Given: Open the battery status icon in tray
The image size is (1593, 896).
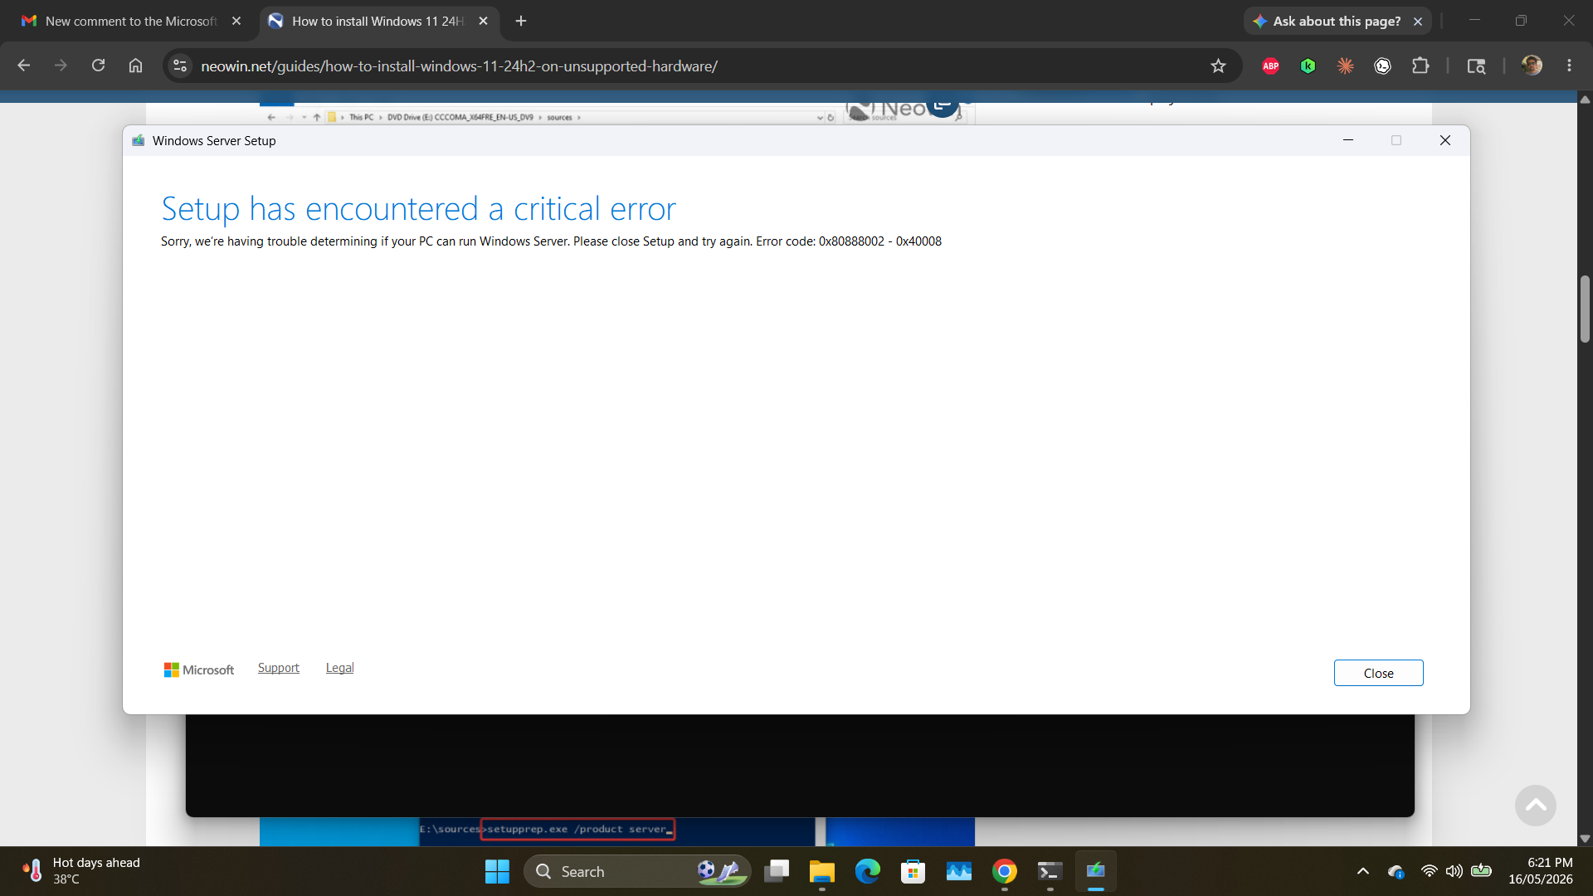Looking at the screenshot, I should pos(1481,871).
